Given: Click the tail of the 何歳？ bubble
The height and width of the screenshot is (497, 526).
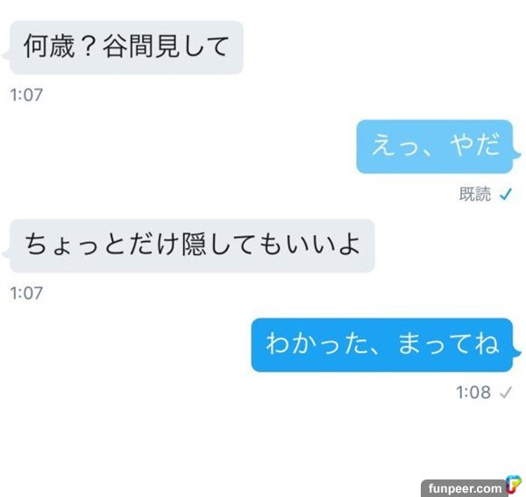Looking at the screenshot, I should [x=6, y=56].
